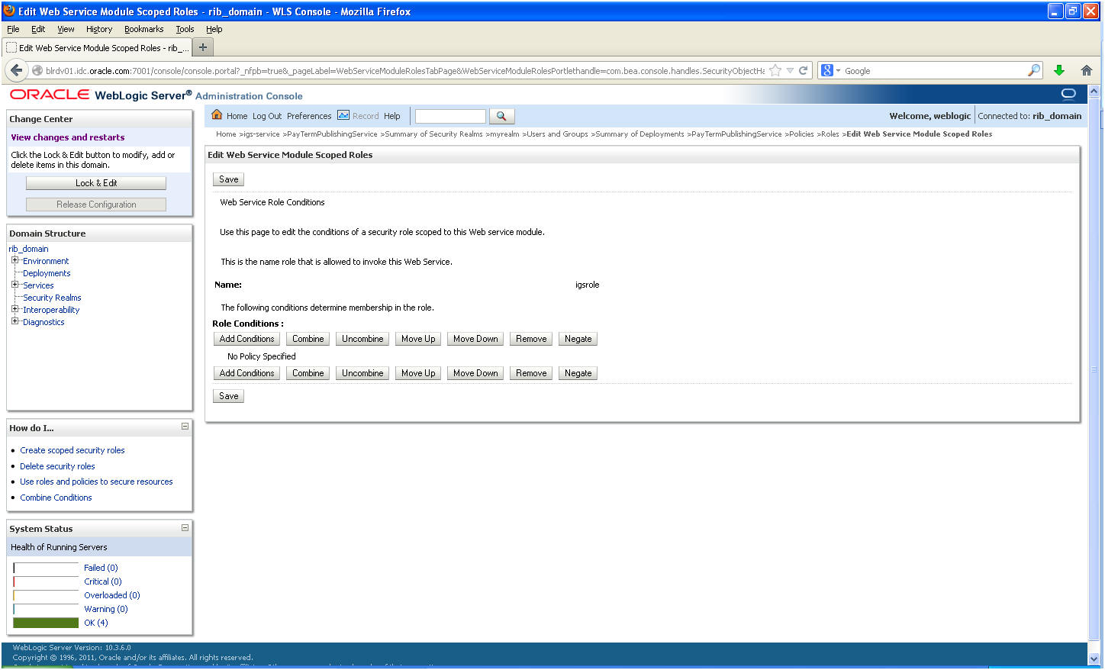Click the console Help link
1105x670 pixels.
tap(392, 116)
